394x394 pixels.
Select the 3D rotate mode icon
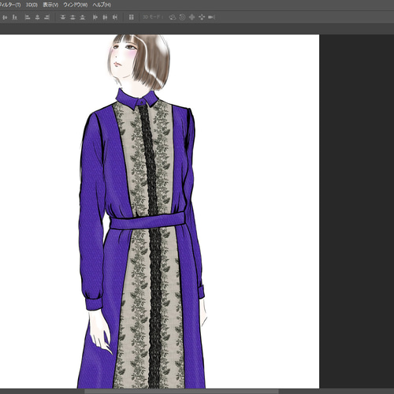click(x=173, y=17)
